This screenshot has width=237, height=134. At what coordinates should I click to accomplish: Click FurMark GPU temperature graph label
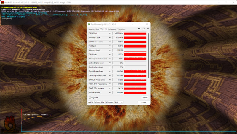click(x=36, y=115)
